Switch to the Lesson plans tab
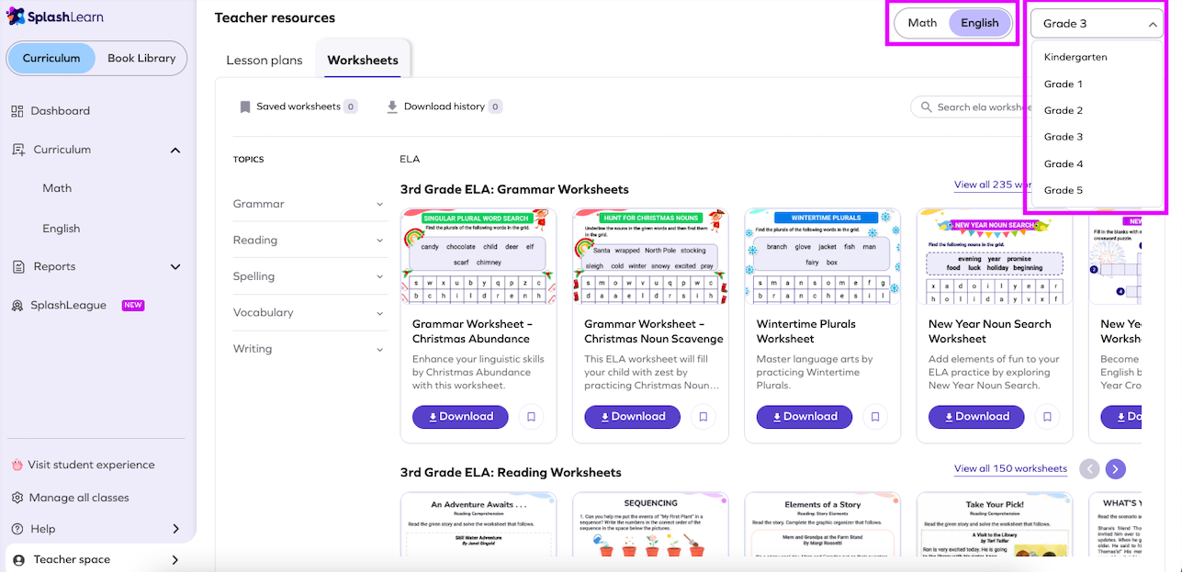 265,60
